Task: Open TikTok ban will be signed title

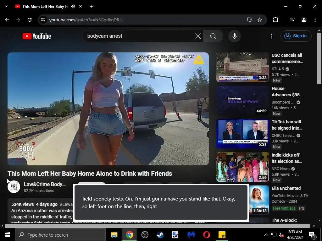Action: (287, 125)
